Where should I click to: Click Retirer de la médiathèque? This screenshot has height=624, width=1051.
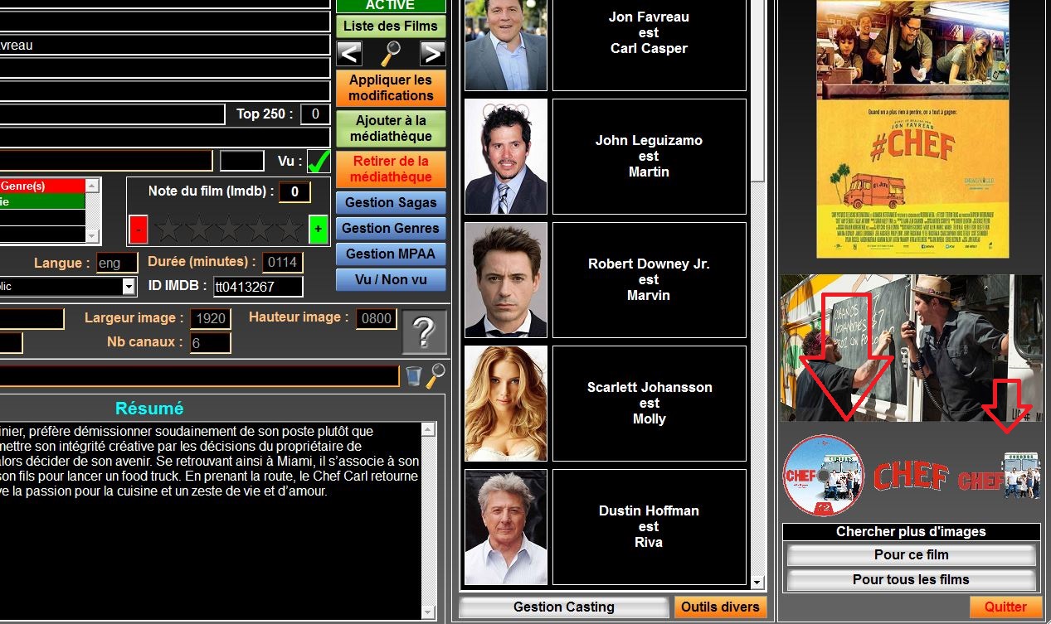391,169
